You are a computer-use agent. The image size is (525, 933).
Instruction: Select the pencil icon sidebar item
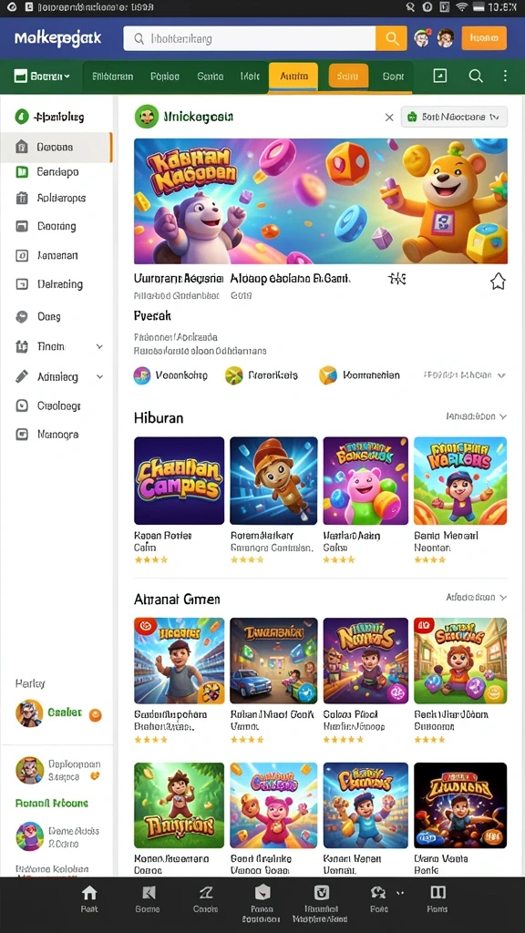[x=22, y=376]
